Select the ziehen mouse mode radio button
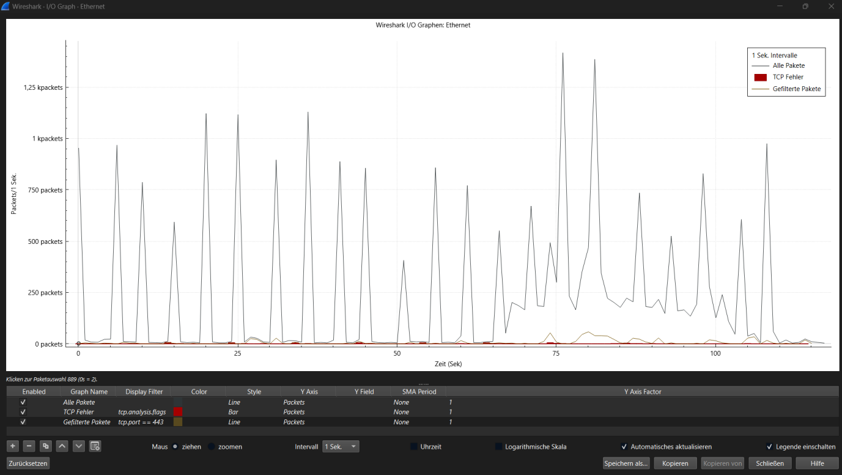Screen dimensions: 842x475 pos(175,447)
